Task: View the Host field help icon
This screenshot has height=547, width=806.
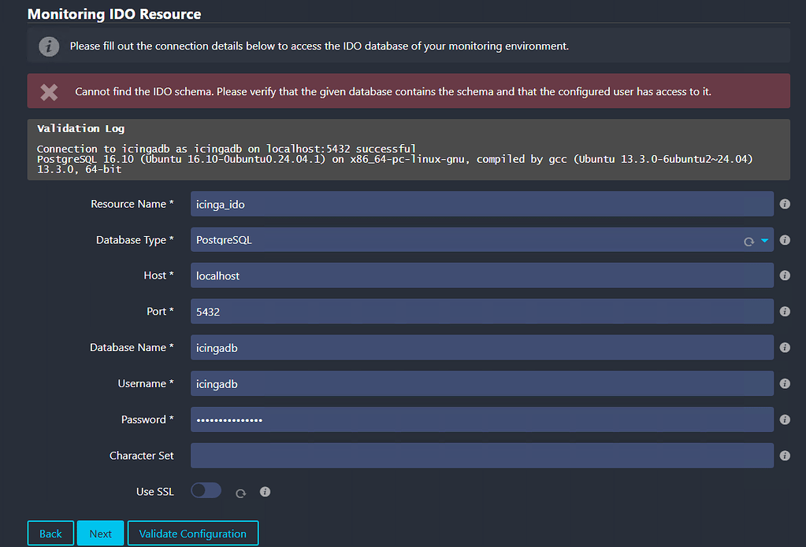Action: coord(784,275)
